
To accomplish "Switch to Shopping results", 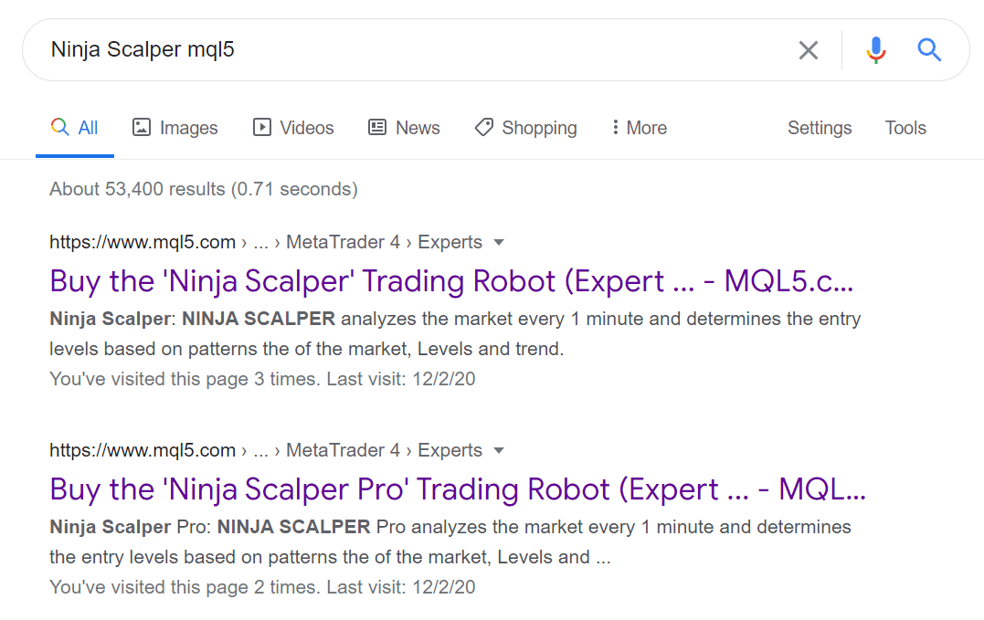I will tap(526, 128).
